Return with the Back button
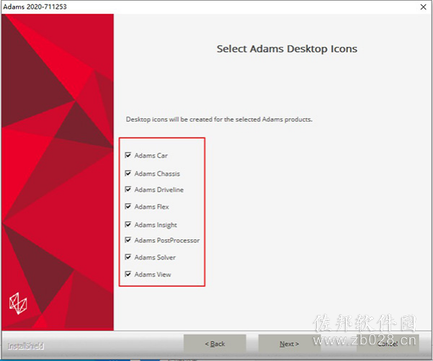Screen dimensions: 433x361 coord(215,344)
